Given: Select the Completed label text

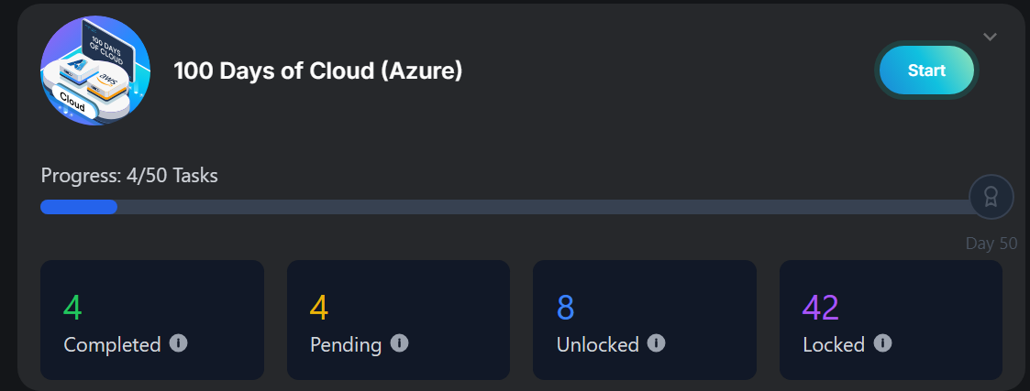Looking at the screenshot, I should pos(112,345).
